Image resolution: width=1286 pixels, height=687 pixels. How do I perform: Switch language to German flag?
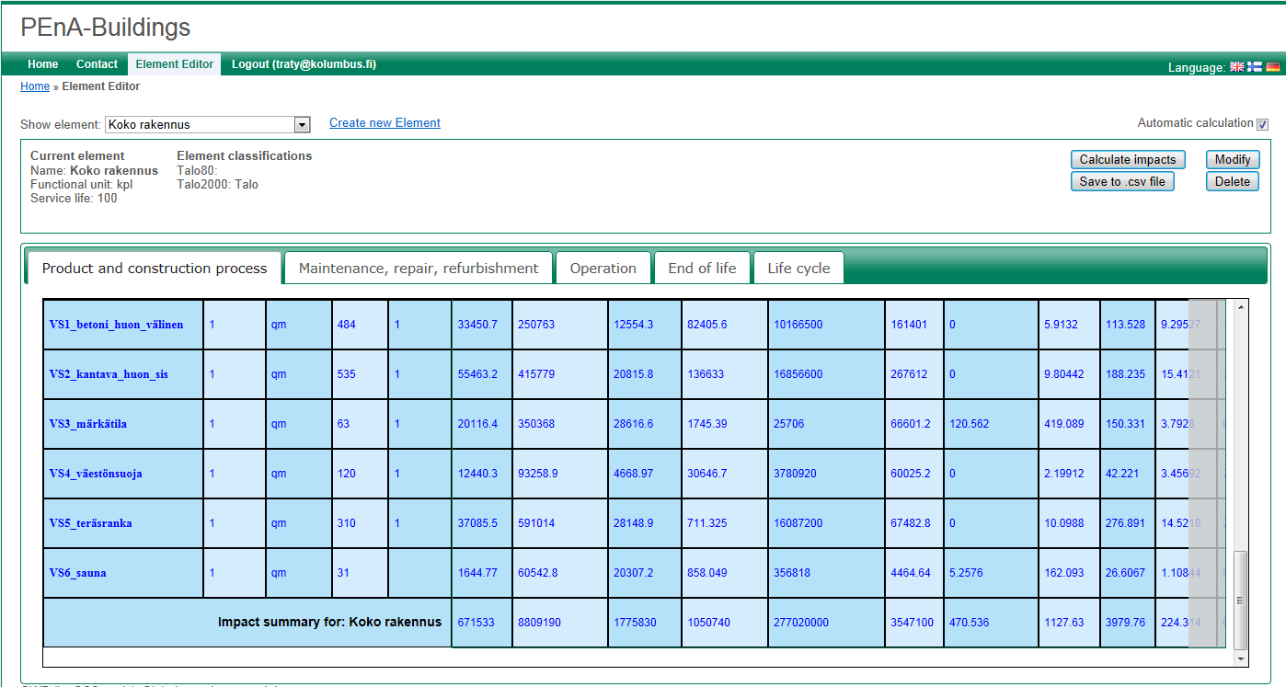tap(1273, 66)
